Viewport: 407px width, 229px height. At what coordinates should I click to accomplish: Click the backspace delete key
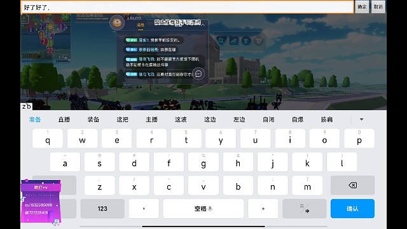tap(352, 185)
